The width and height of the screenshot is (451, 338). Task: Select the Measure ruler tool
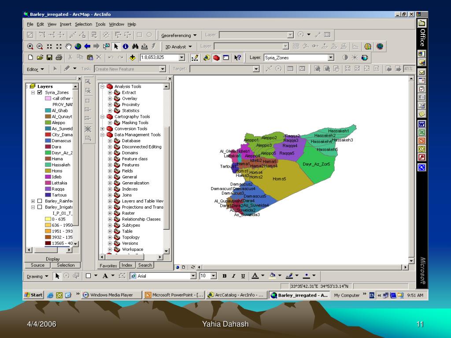pos(144,46)
